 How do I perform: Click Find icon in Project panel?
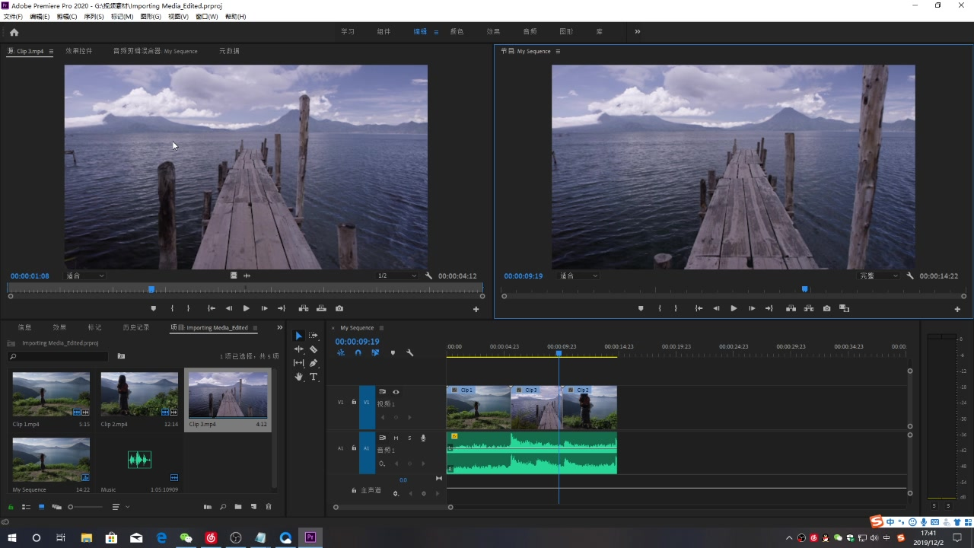222,507
